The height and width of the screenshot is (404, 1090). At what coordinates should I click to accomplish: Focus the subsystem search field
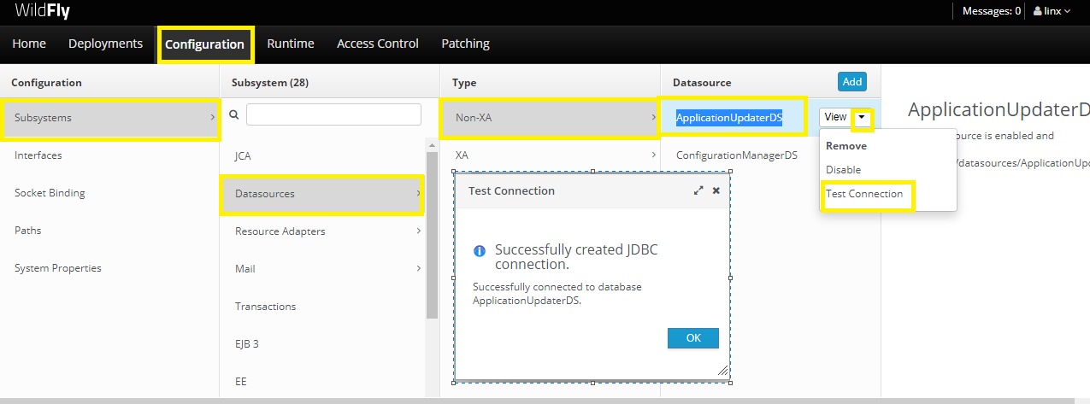coord(333,114)
